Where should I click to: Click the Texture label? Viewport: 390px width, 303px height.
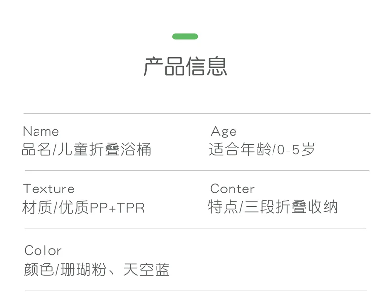coord(48,189)
